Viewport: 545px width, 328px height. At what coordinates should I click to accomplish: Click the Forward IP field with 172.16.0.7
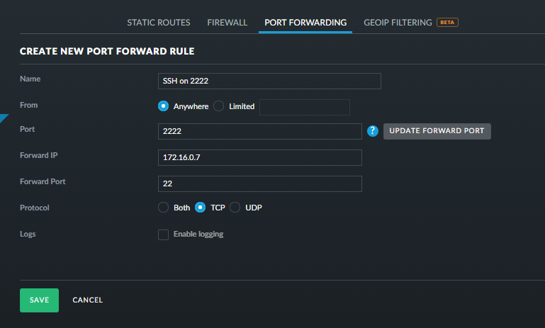[259, 157]
